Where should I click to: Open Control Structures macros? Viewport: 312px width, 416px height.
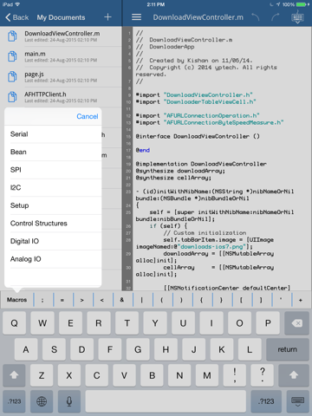[53, 224]
